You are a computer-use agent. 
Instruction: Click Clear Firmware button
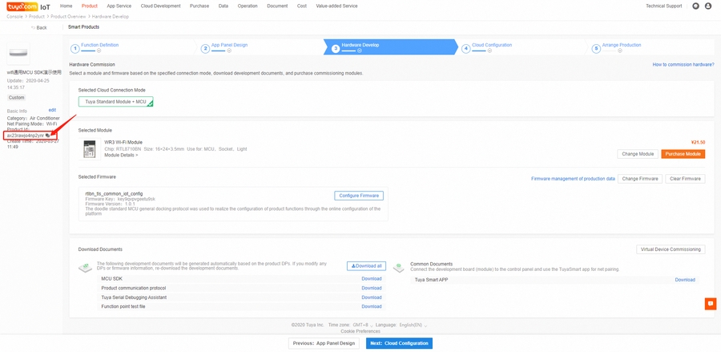click(685, 179)
